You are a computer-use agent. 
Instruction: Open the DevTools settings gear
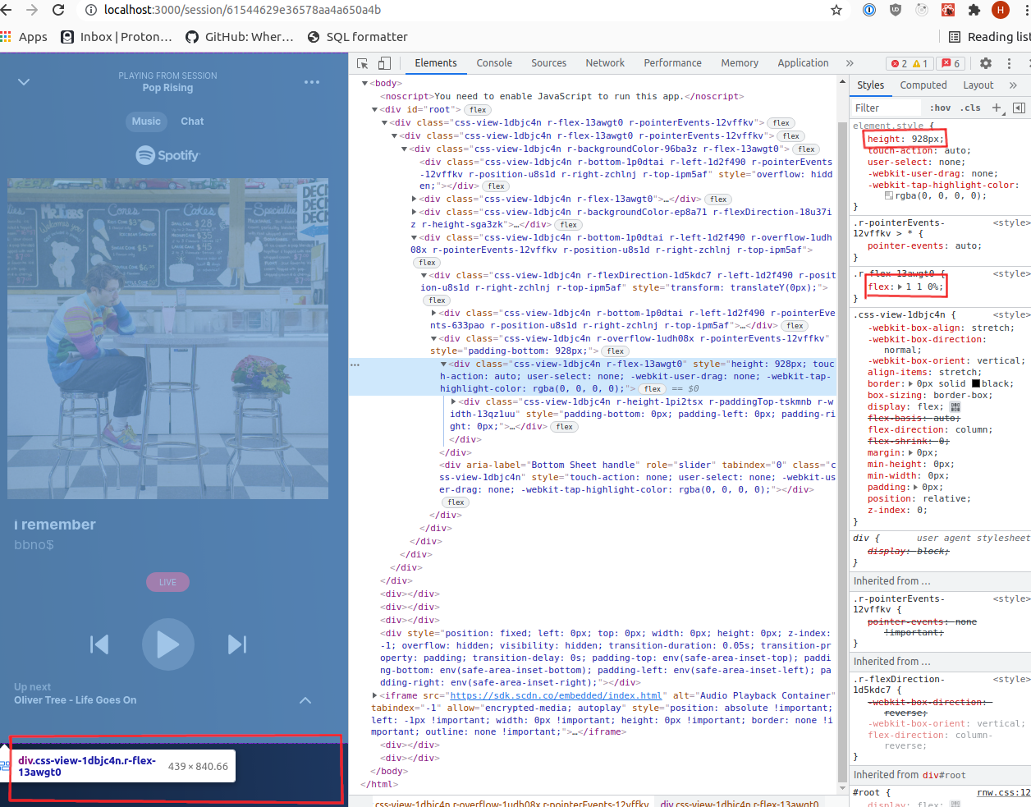click(985, 62)
